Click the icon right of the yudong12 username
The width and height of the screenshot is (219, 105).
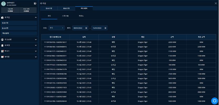[35, 3]
